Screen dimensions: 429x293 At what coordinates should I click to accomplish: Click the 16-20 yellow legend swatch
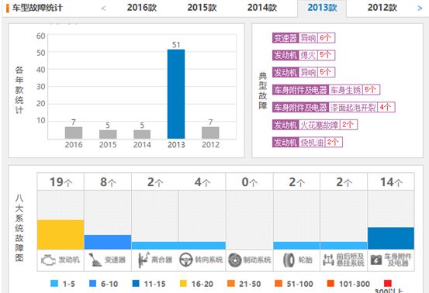[183, 284]
